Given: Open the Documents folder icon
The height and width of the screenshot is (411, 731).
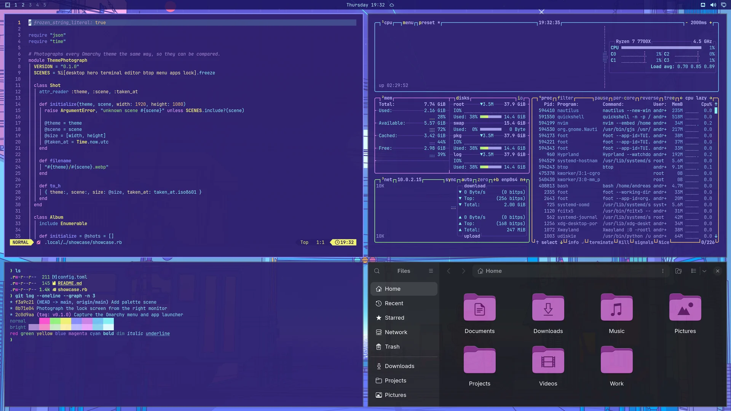Looking at the screenshot, I should click(479, 307).
